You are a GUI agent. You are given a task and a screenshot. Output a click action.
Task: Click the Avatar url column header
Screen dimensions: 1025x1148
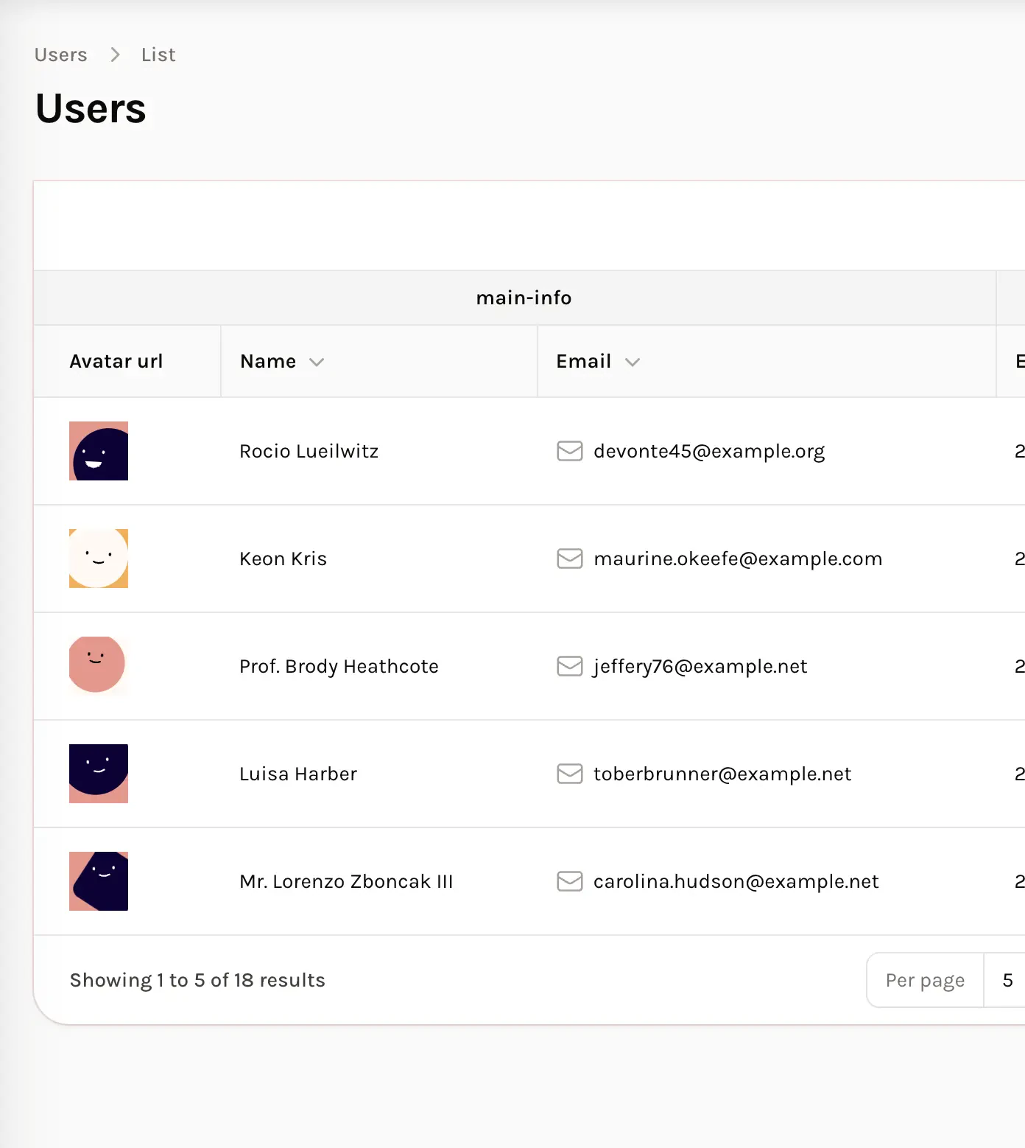click(x=116, y=362)
